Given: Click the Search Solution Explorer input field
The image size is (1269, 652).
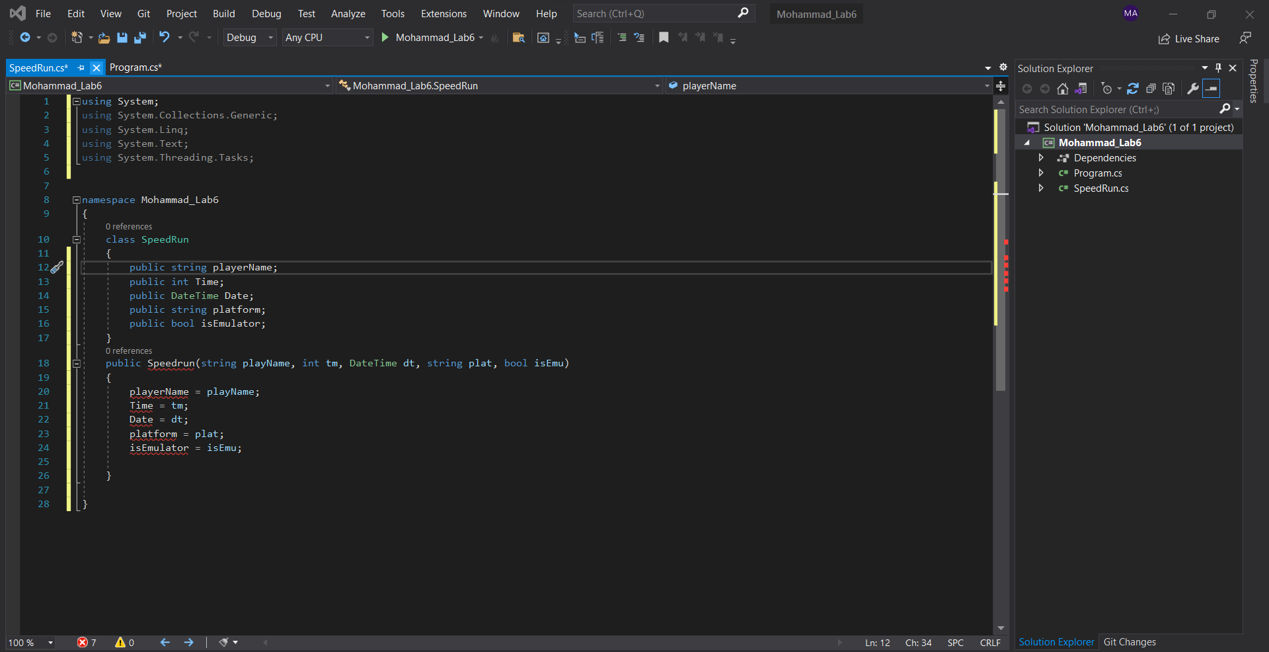Looking at the screenshot, I should pyautogui.click(x=1117, y=110).
